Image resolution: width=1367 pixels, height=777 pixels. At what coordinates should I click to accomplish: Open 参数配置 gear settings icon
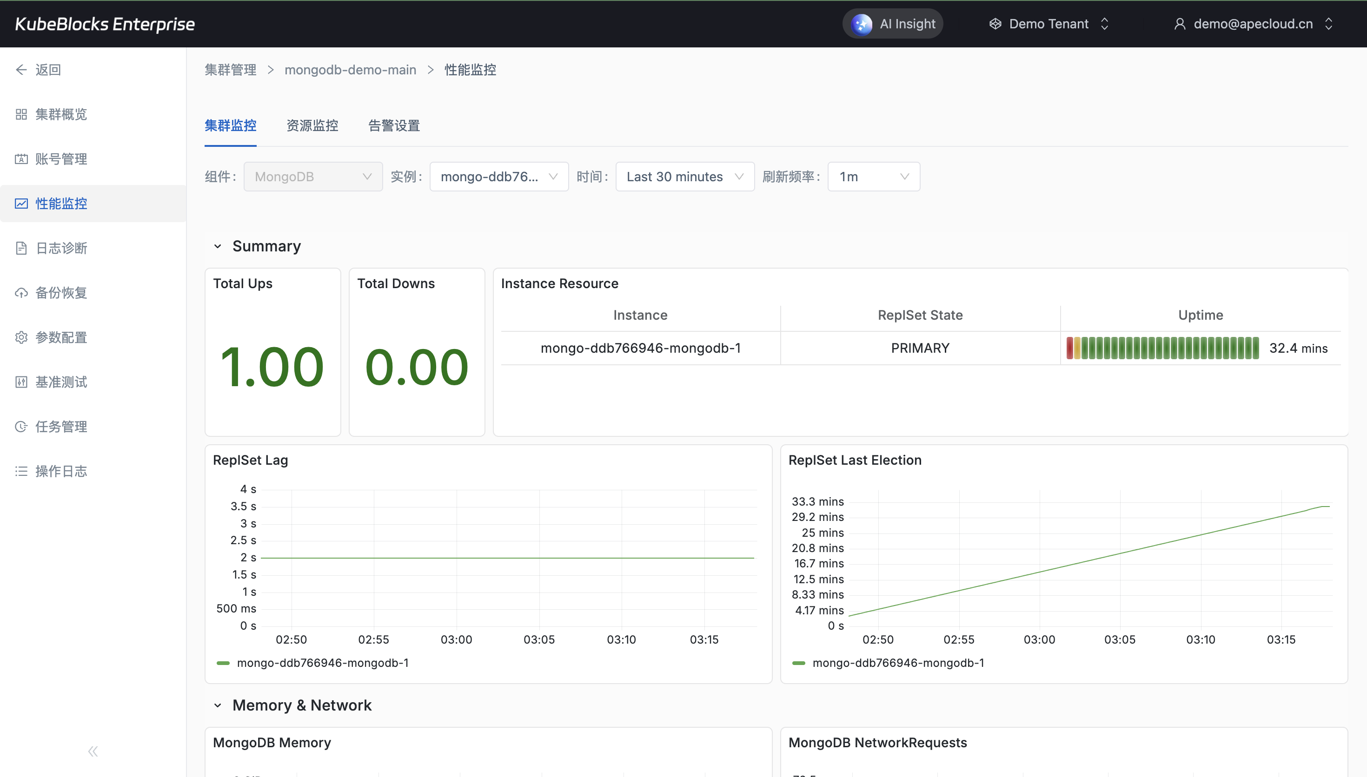21,337
